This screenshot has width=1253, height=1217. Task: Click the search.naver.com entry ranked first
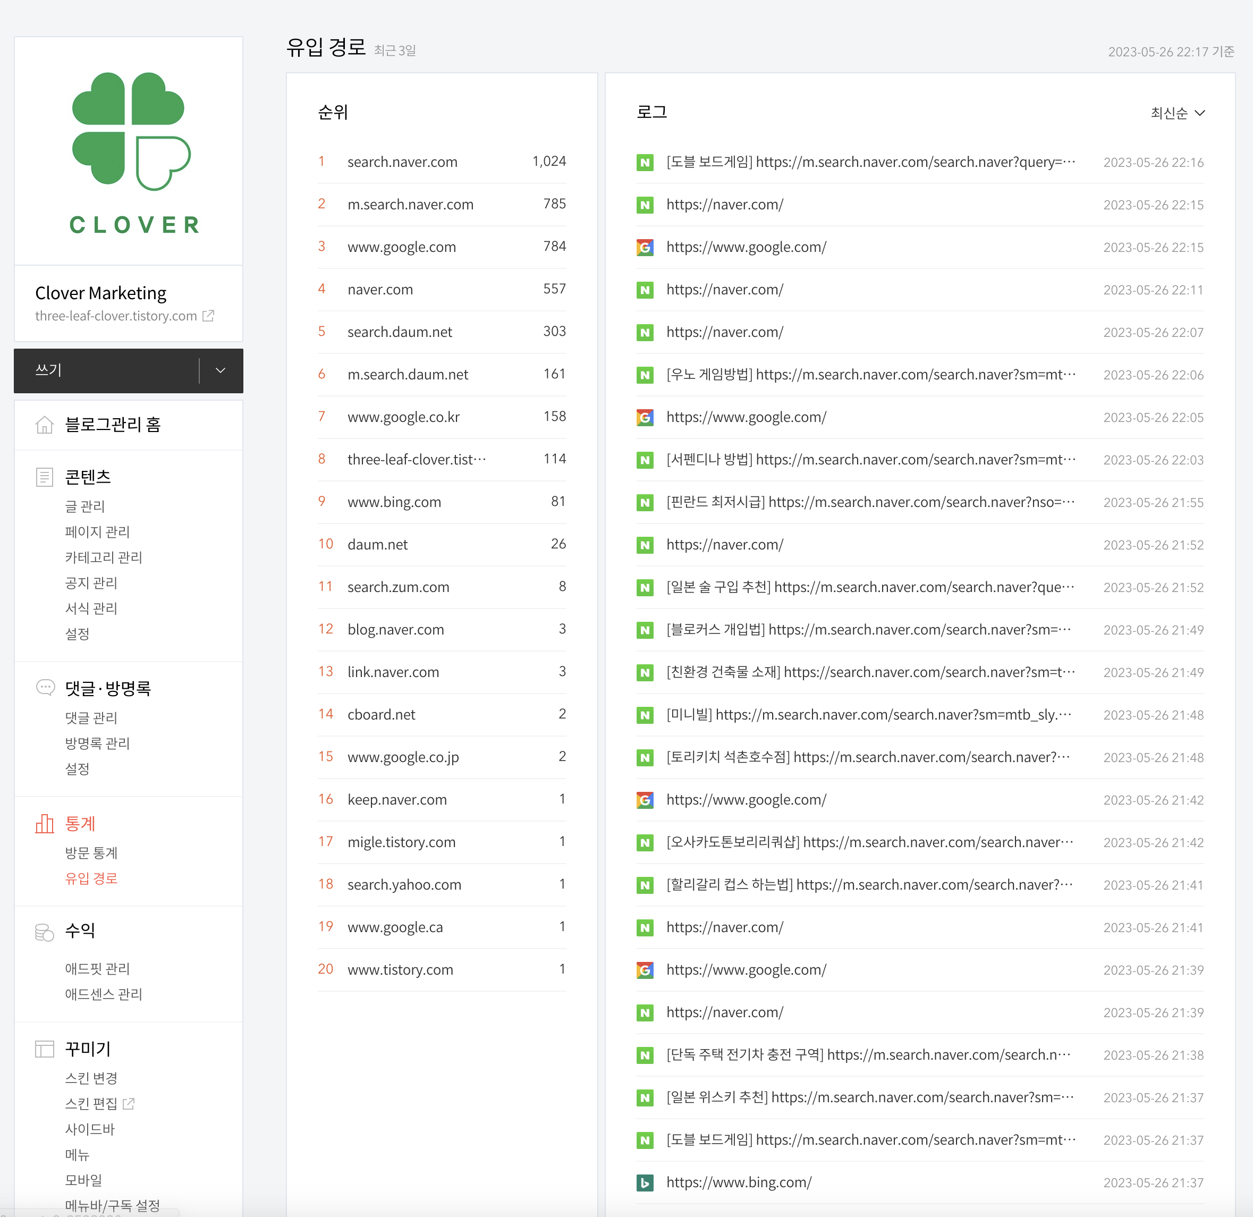tap(402, 162)
